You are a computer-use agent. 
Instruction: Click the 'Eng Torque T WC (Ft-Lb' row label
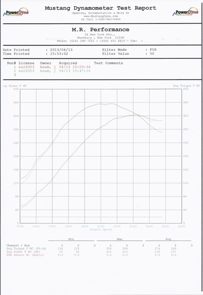26,249
